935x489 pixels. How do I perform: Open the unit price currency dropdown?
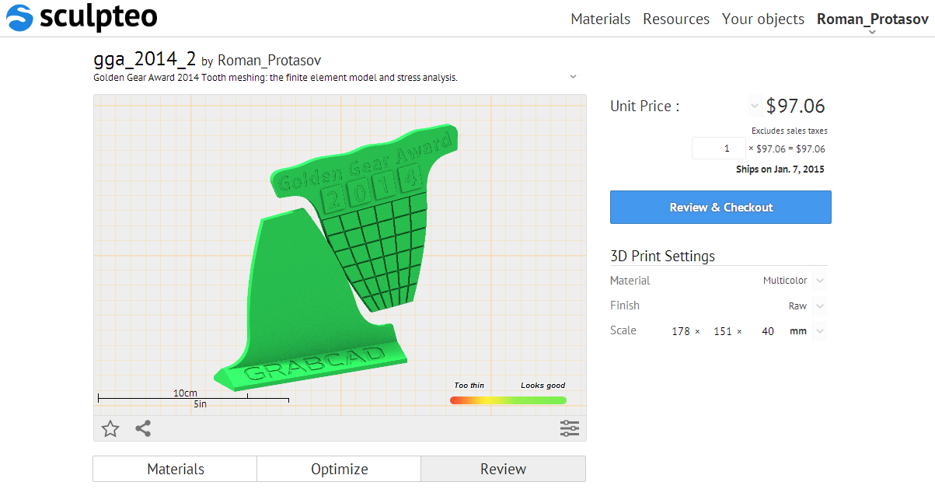tap(755, 106)
